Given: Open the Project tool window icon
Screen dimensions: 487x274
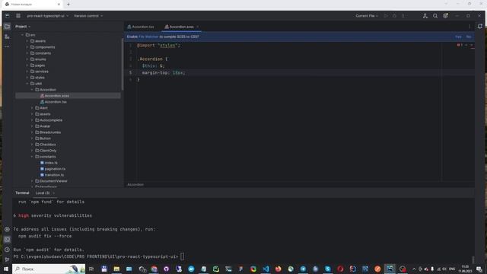Looking at the screenshot, I should coord(7,27).
